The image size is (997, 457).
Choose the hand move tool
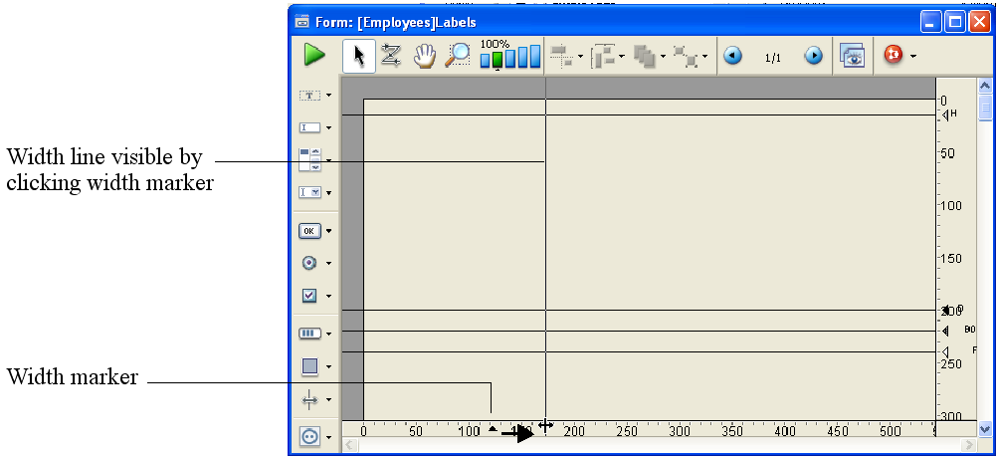pyautogui.click(x=425, y=56)
